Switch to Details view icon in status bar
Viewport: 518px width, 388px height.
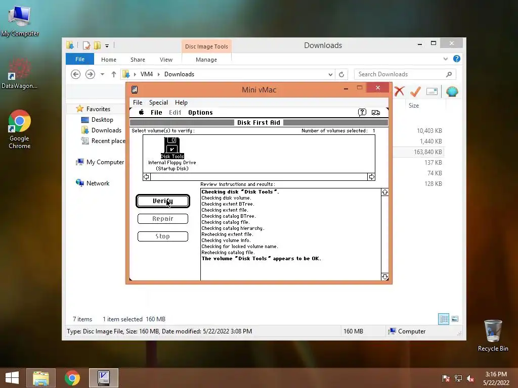click(443, 319)
